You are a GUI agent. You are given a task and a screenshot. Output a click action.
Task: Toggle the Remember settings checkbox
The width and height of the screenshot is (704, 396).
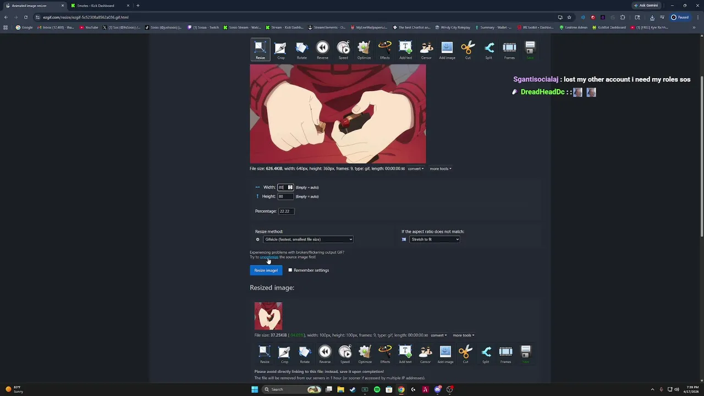point(290,270)
